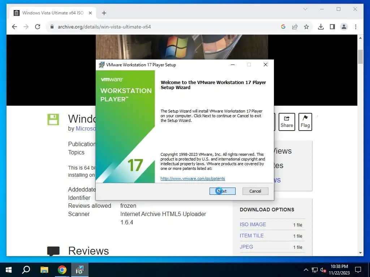This screenshot has width=370, height=277.
Task: Click Share button on archive page
Action: tap(287, 122)
